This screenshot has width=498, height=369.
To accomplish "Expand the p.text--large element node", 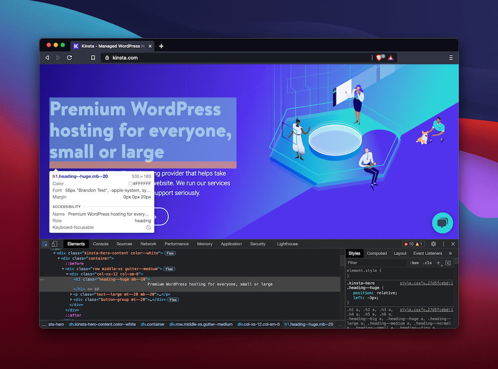I will click(x=71, y=294).
